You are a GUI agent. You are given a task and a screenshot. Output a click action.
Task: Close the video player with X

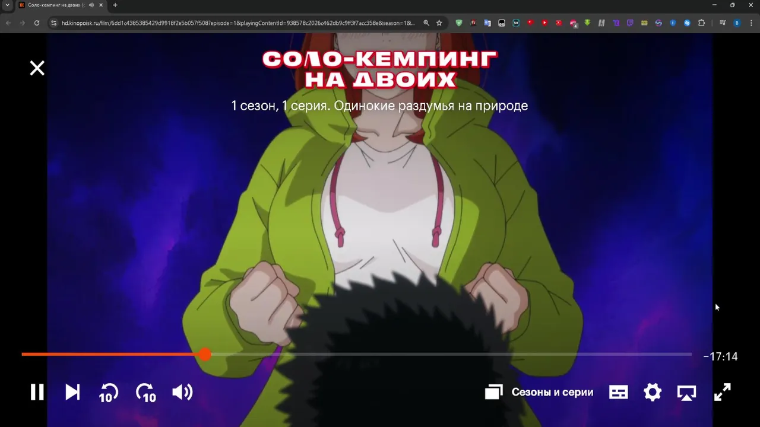(37, 68)
